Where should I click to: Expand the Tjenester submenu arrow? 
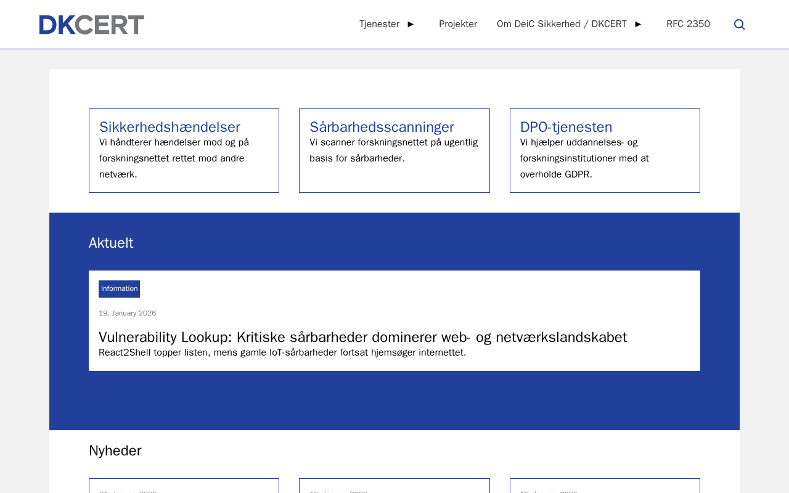[411, 24]
